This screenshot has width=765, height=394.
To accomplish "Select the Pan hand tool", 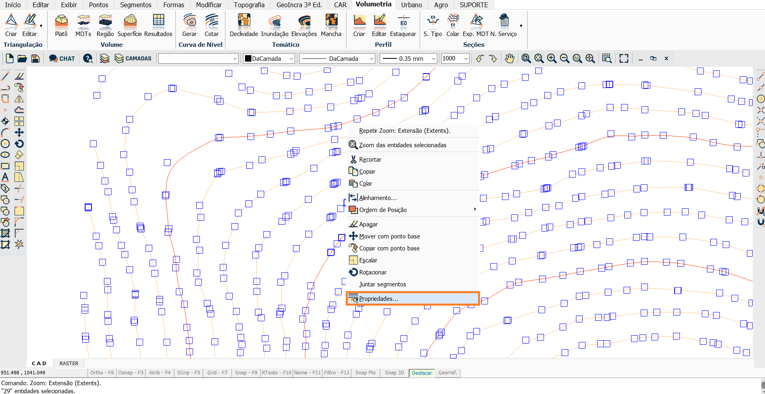I will (x=509, y=58).
